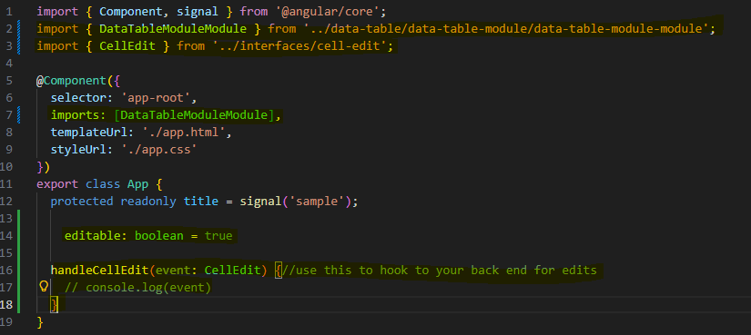Click line number 19 in the gutter
Viewport: 751px width, 335px height.
click(x=6, y=322)
